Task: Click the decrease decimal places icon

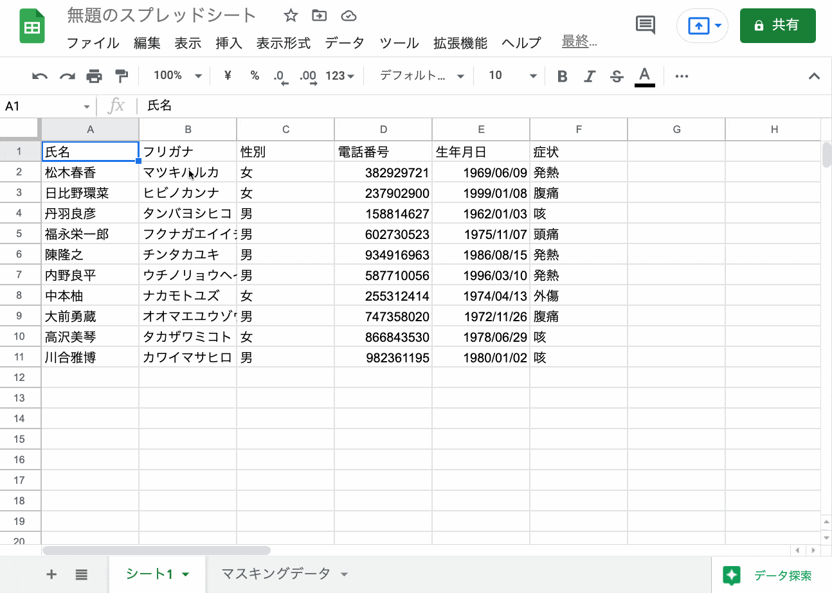Action: click(279, 75)
